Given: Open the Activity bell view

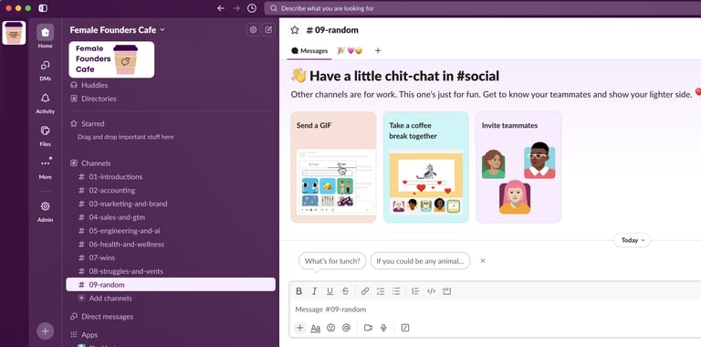Looking at the screenshot, I should [x=45, y=103].
